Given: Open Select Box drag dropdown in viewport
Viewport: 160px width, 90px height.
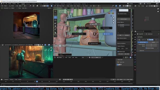Looking at the screenshot, I should (x=78, y=8).
